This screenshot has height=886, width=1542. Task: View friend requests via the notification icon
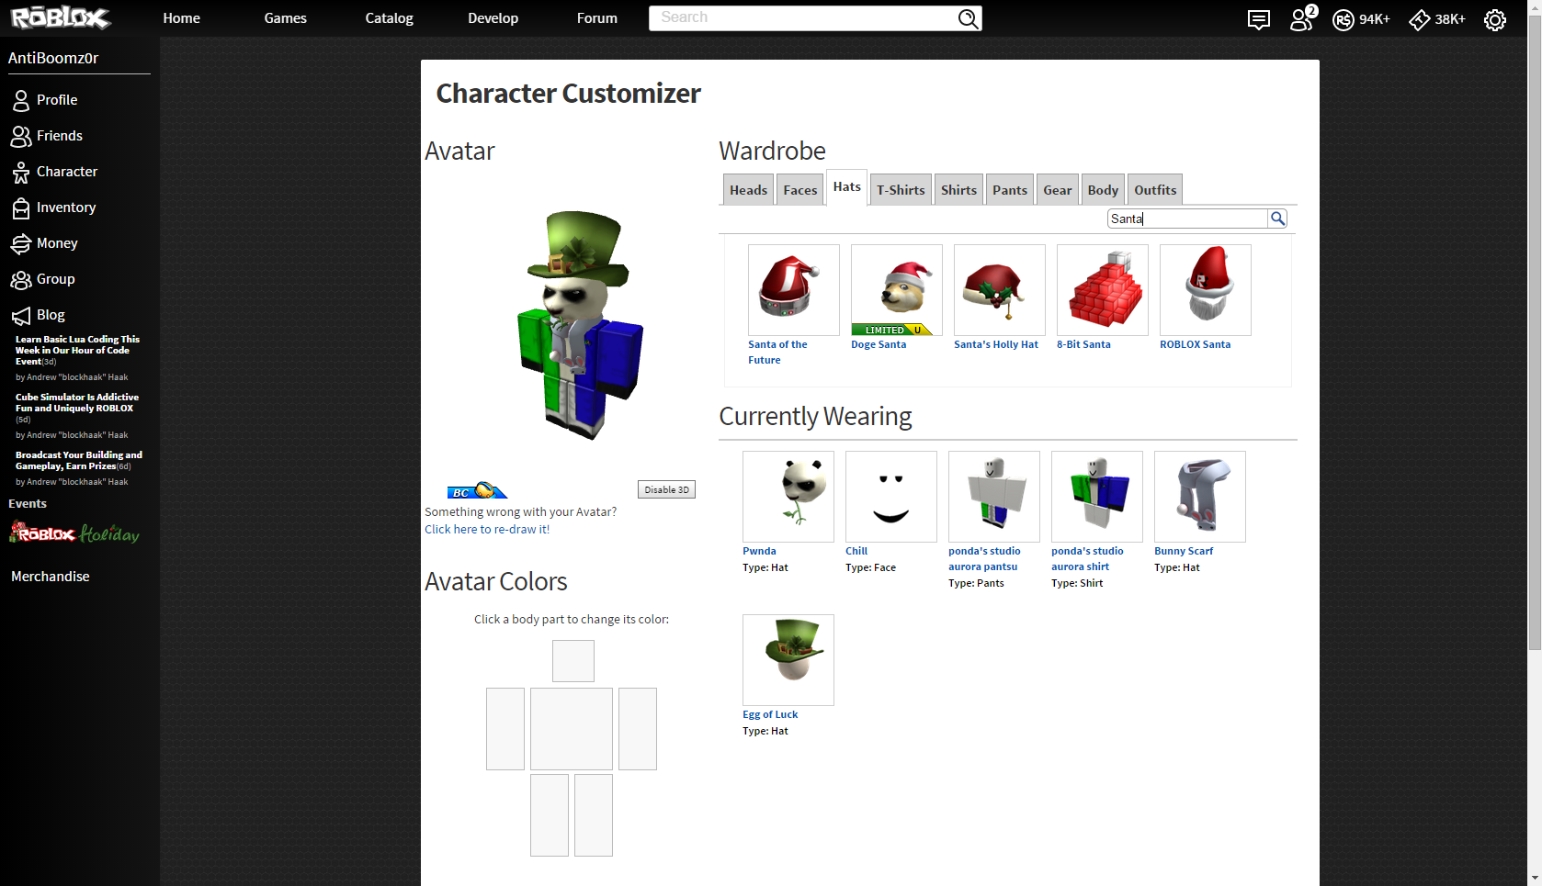click(x=1300, y=18)
